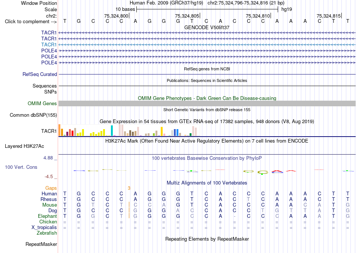
Task: Click position marker 75,324,800
Action: [x=116, y=16]
